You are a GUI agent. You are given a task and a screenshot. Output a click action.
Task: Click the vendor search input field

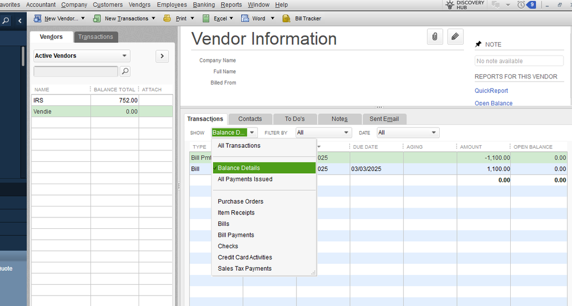click(76, 71)
